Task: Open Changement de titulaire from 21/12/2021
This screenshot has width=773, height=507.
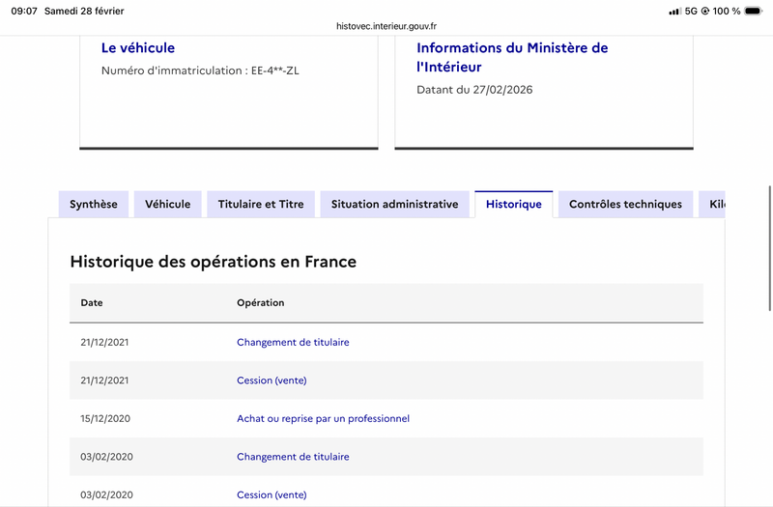Action: coord(293,342)
